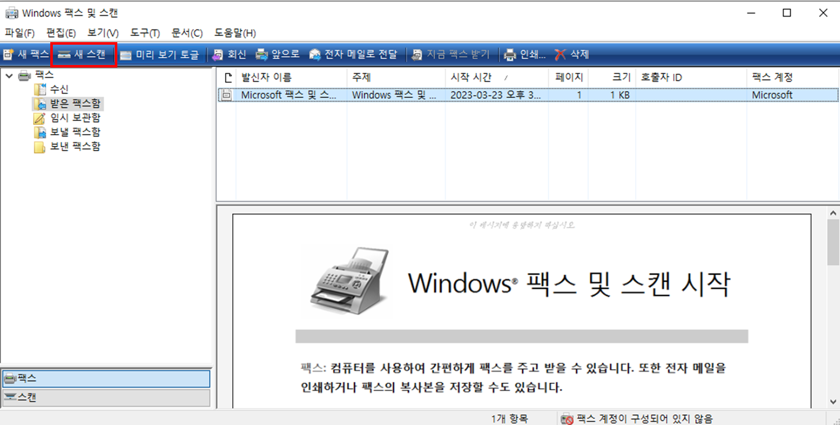Screen dimensions: 840x425
Task: Click the Windows 팩스 및 ... subject cell
Action: click(x=394, y=95)
